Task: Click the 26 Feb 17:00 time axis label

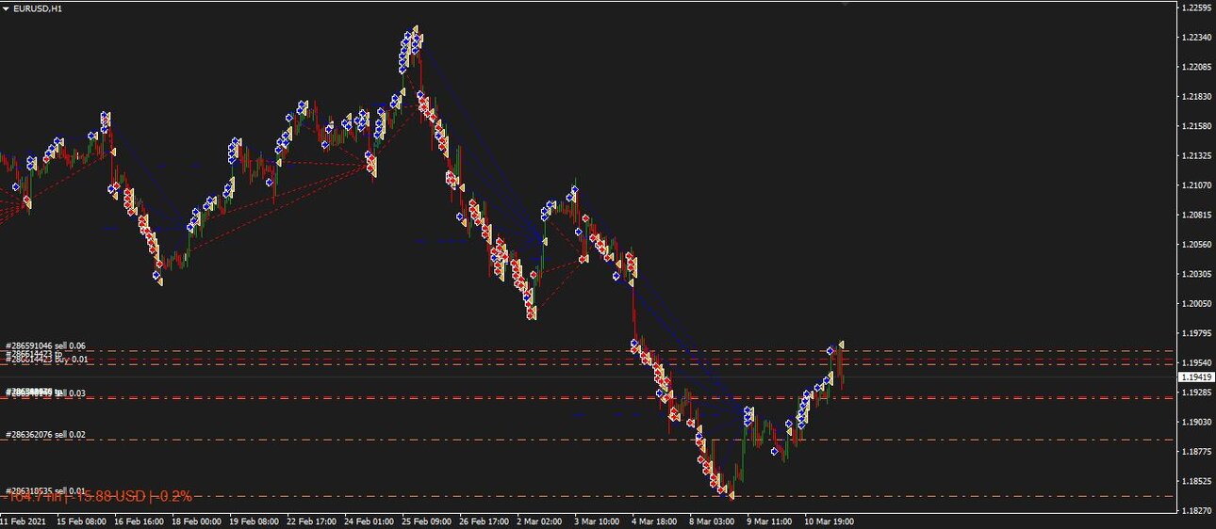Action: point(485,521)
